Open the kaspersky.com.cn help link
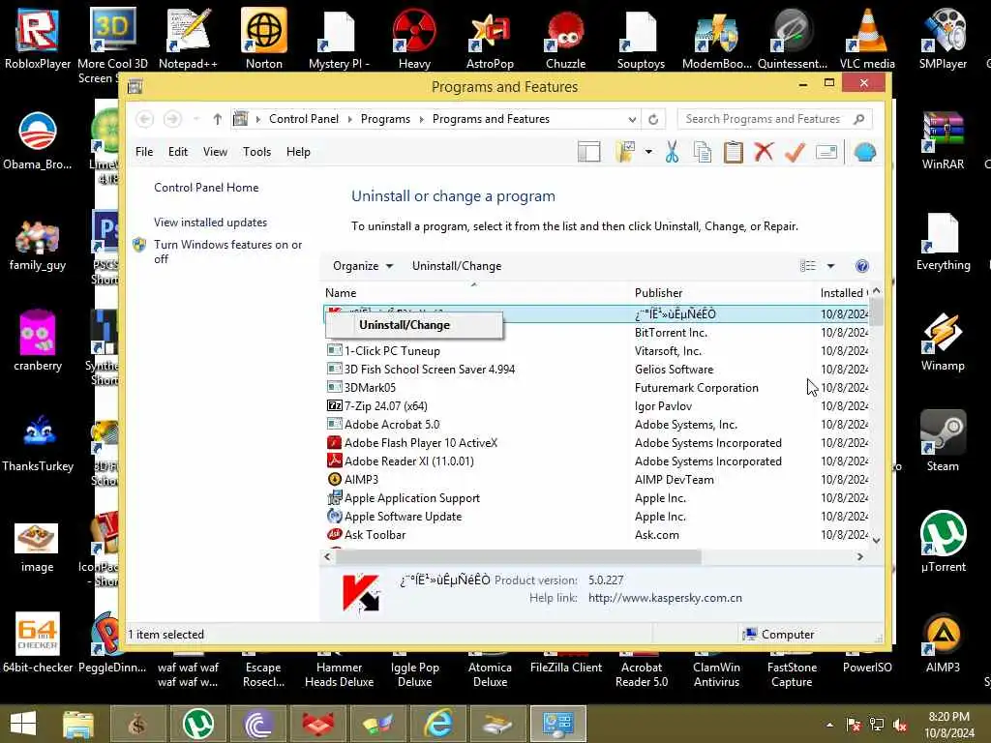Viewport: 991px width, 743px height. [665, 598]
